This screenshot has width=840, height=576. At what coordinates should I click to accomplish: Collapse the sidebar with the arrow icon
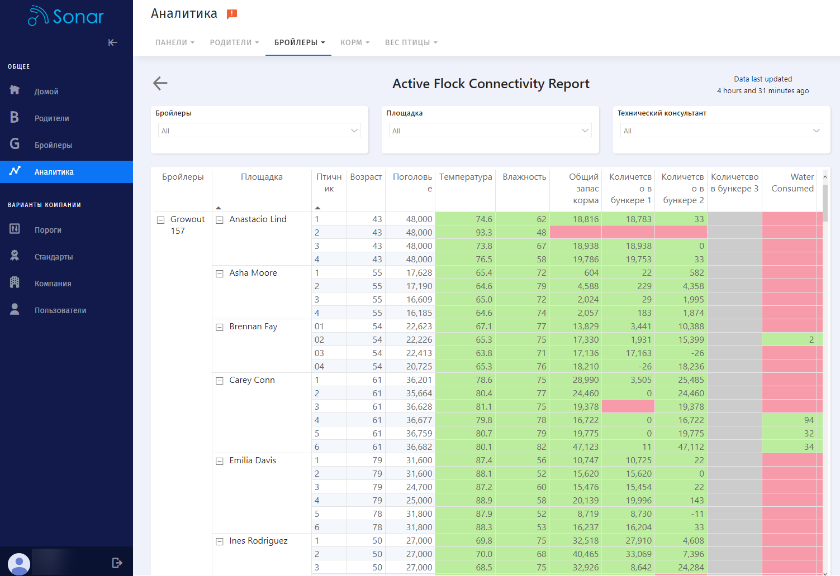[113, 42]
